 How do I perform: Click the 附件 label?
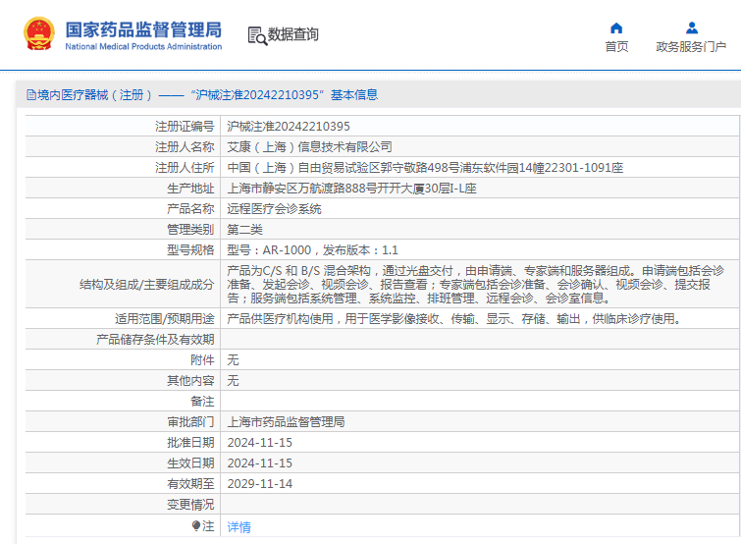pos(202,360)
